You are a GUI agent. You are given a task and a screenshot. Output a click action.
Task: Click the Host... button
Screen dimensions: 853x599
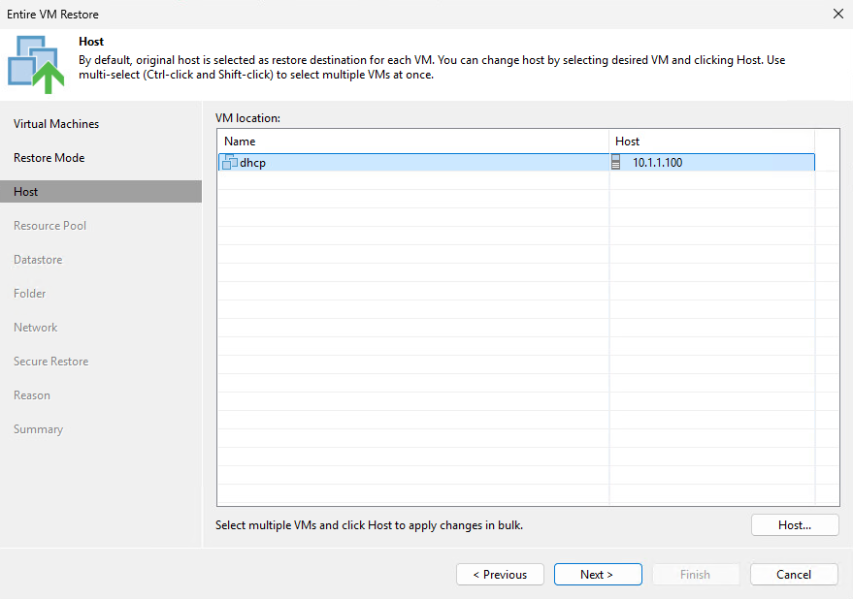(x=795, y=524)
